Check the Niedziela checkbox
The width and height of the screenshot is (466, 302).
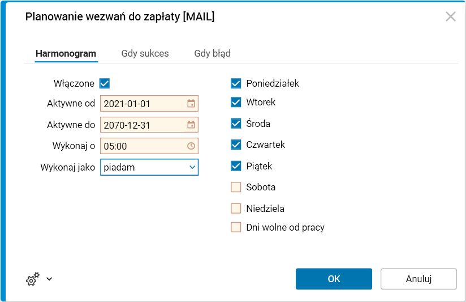click(x=236, y=208)
